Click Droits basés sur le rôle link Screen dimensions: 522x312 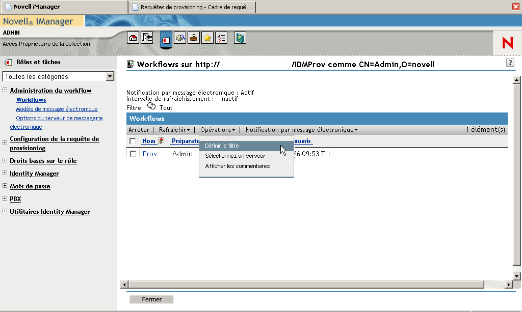[43, 161]
